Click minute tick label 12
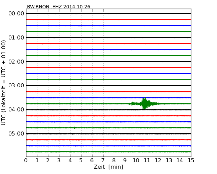 point(158,161)
